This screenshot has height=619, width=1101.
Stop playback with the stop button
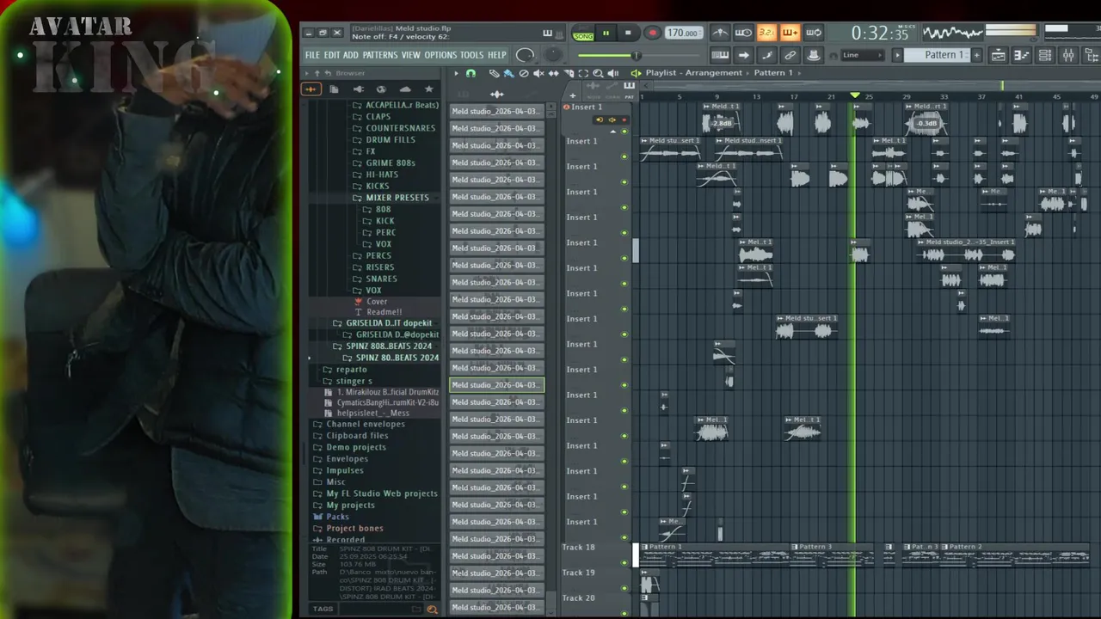pyautogui.click(x=628, y=33)
